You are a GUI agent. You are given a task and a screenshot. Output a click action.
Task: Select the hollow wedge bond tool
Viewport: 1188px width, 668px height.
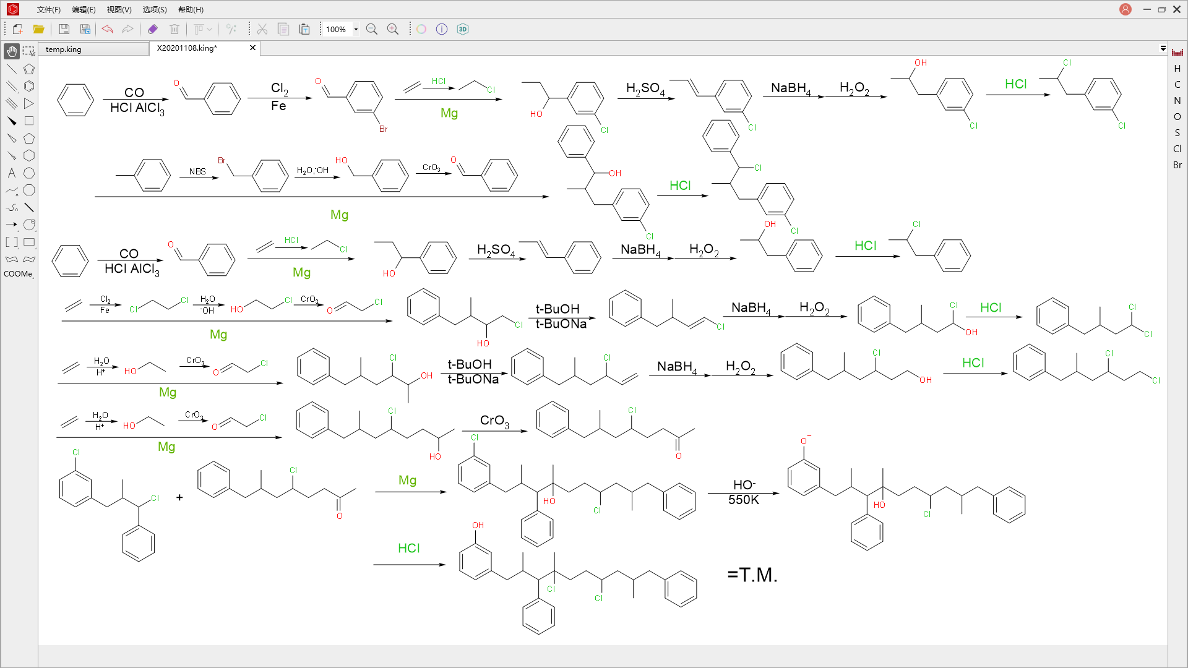tap(12, 138)
